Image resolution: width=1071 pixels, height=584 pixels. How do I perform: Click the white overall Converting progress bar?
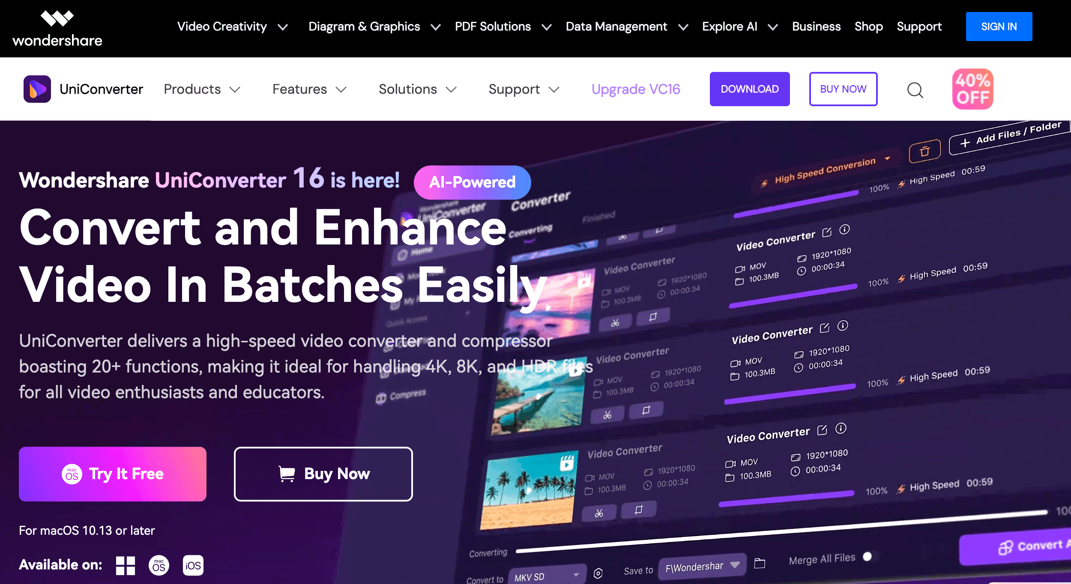pyautogui.click(x=782, y=531)
